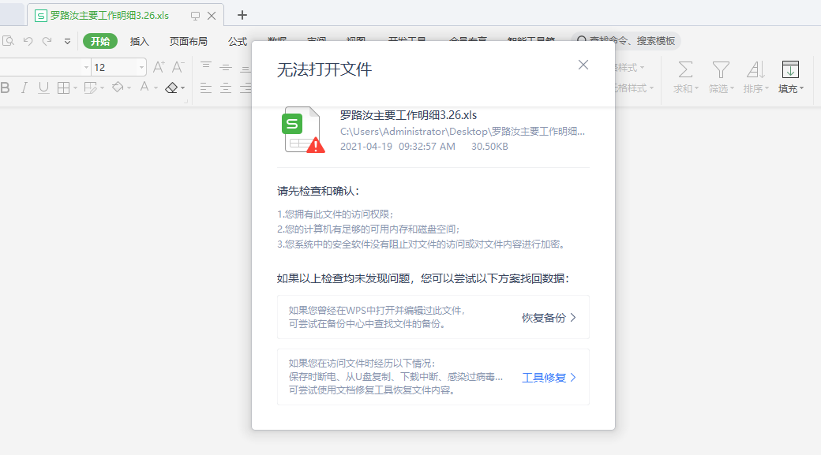
Task: Open the quick access toolbar customize arrow
Action: 67,41
